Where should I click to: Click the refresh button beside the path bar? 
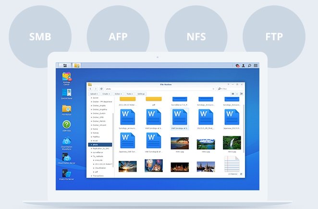(x=101, y=89)
